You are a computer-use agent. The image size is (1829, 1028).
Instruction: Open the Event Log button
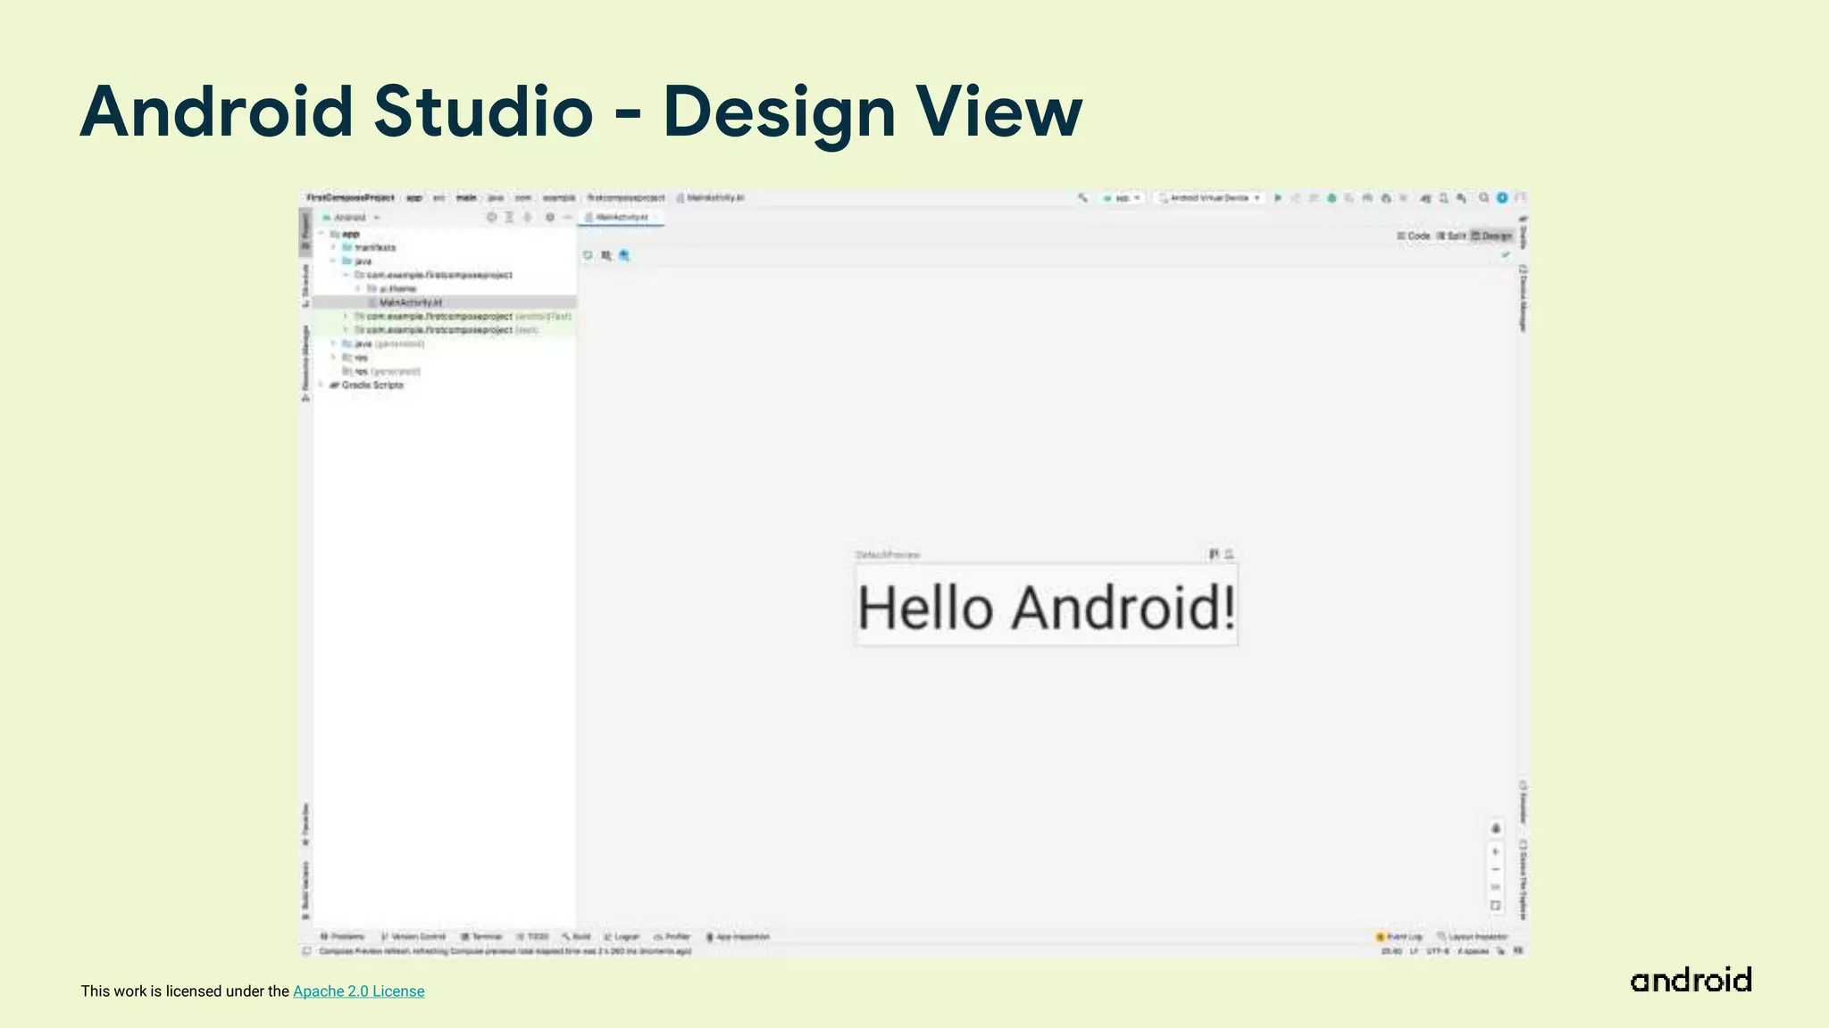point(1399,937)
